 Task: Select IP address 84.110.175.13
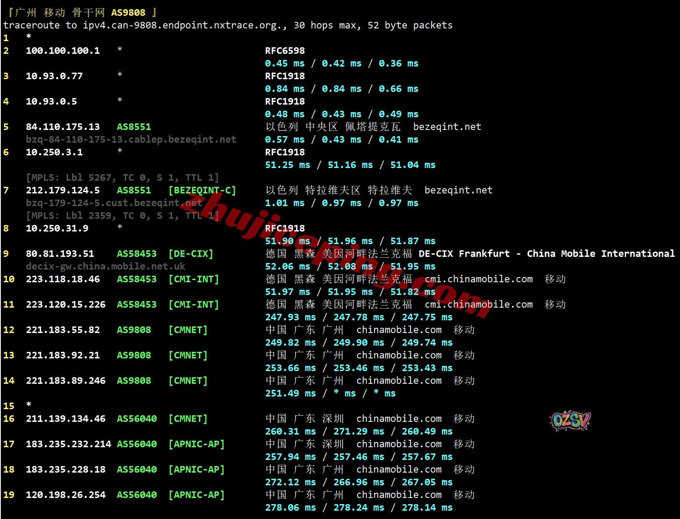pyautogui.click(x=63, y=127)
